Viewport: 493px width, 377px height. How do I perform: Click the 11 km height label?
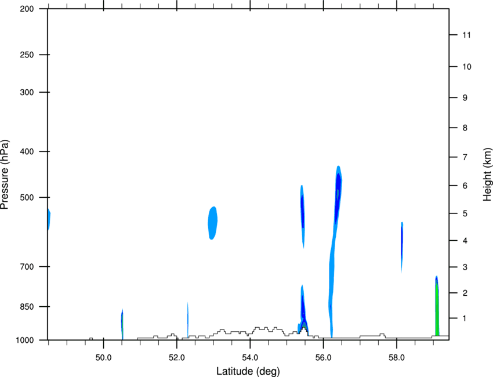point(466,35)
